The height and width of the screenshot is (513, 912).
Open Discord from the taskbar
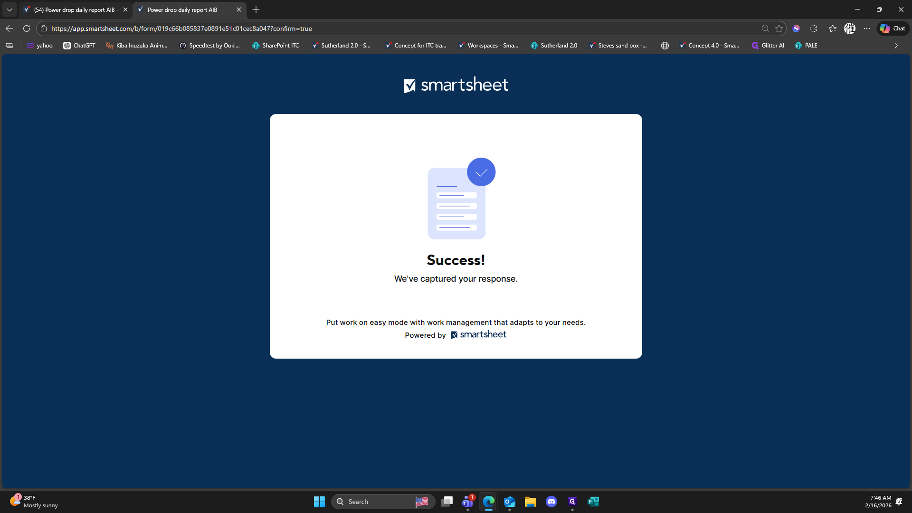tap(551, 502)
